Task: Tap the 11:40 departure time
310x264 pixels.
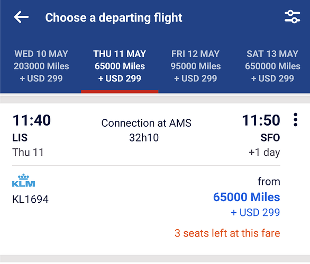Action: [32, 120]
